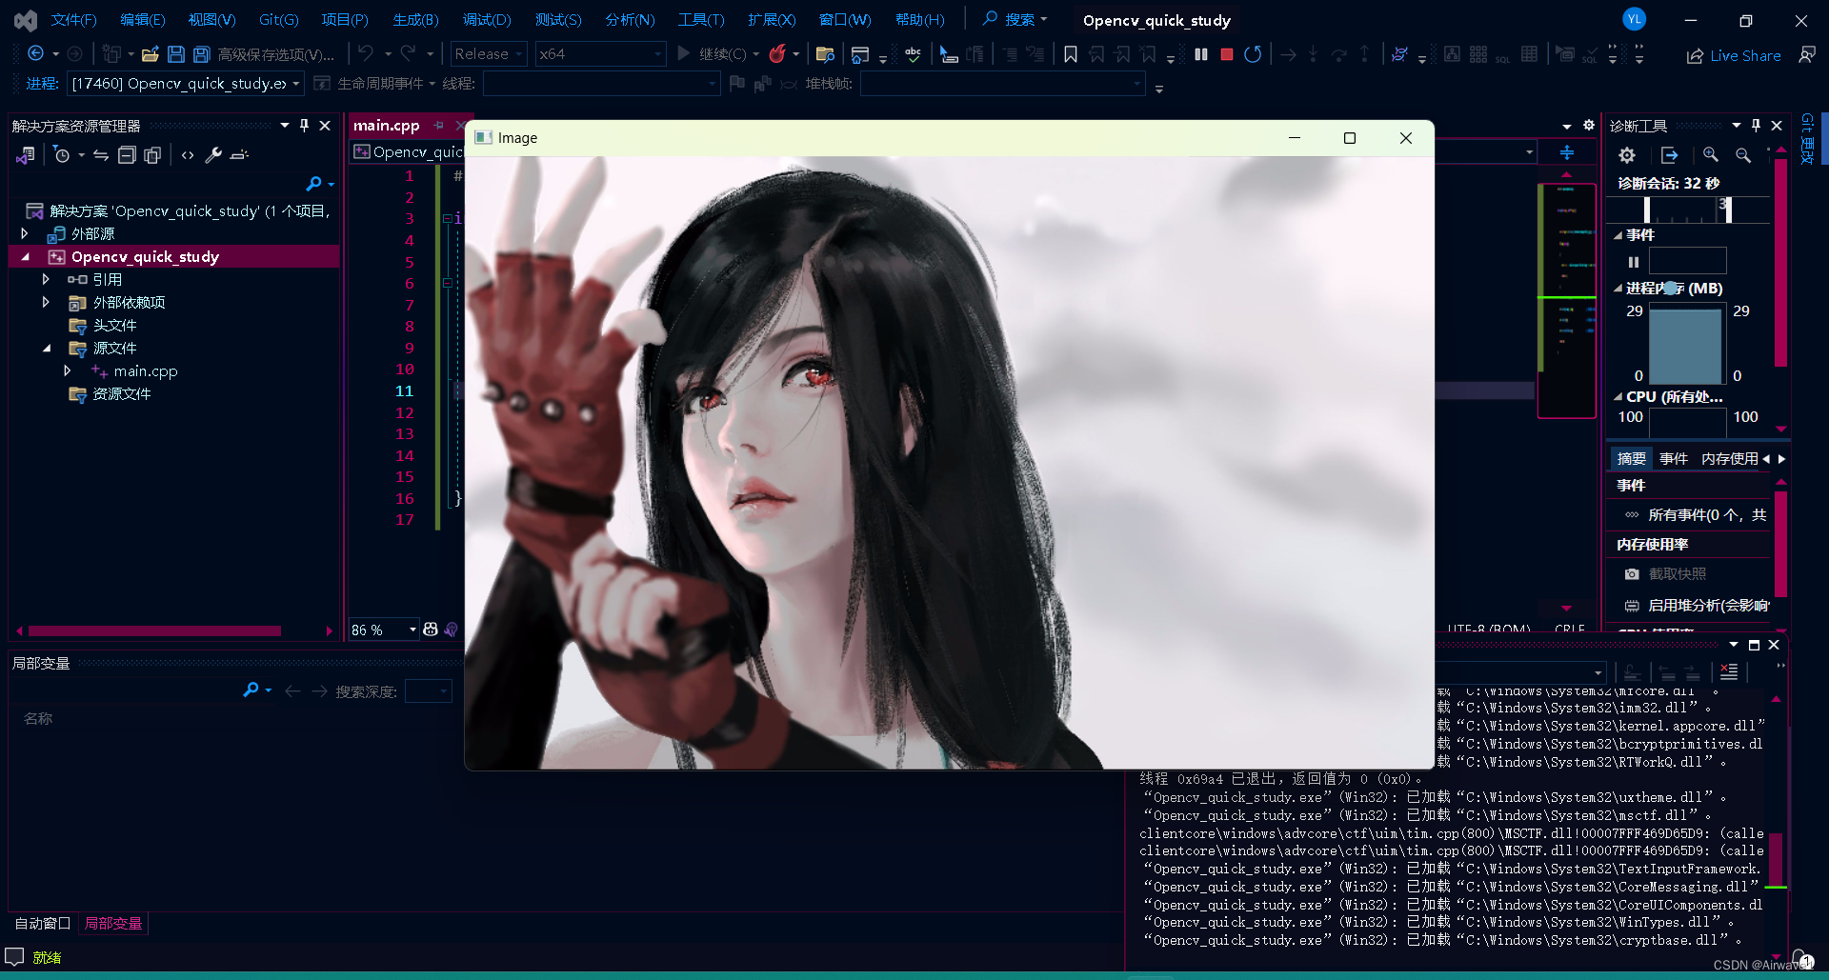Collapse the 源文件 folder node

[x=47, y=348]
